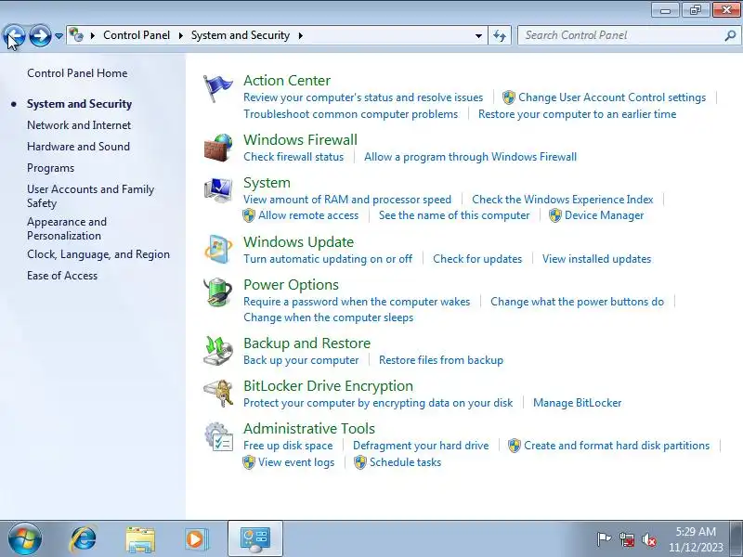
Task: Go to Control Panel Home
Action: [x=77, y=73]
